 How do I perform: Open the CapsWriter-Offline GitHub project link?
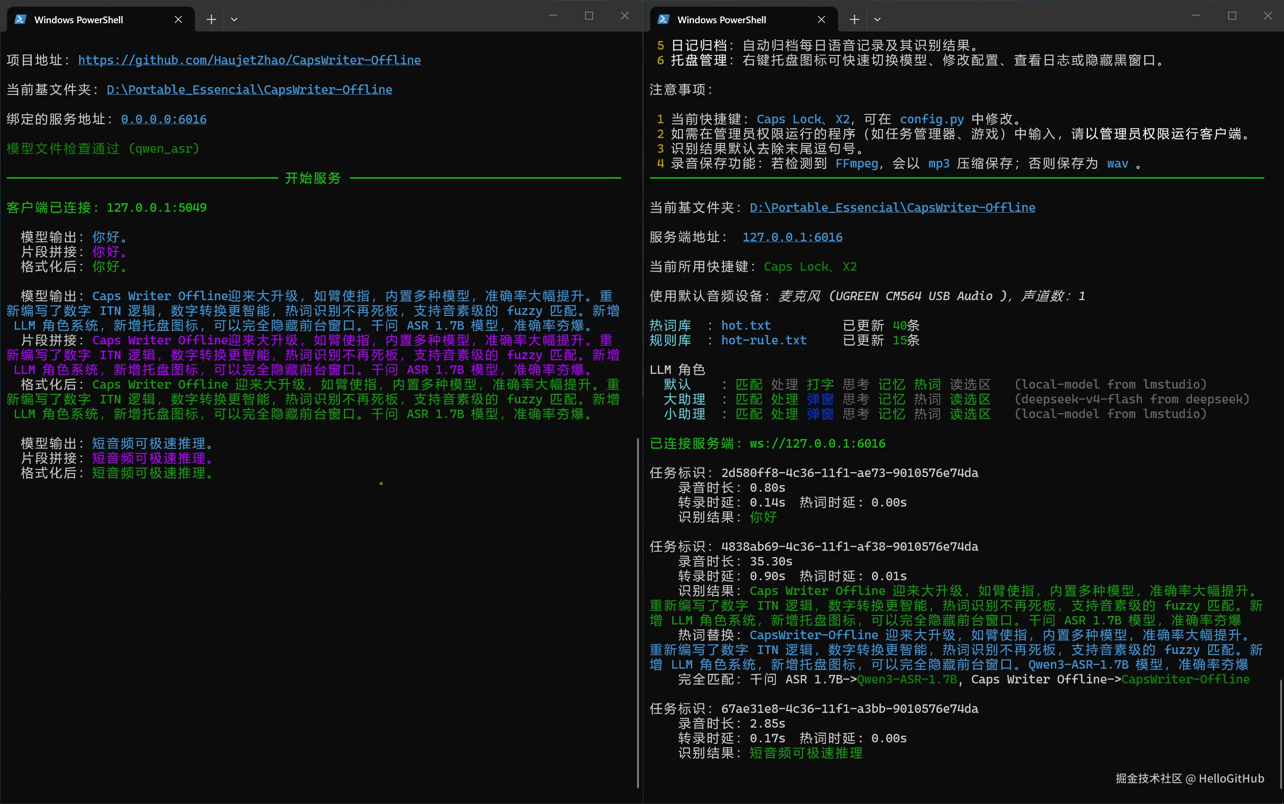pos(249,60)
